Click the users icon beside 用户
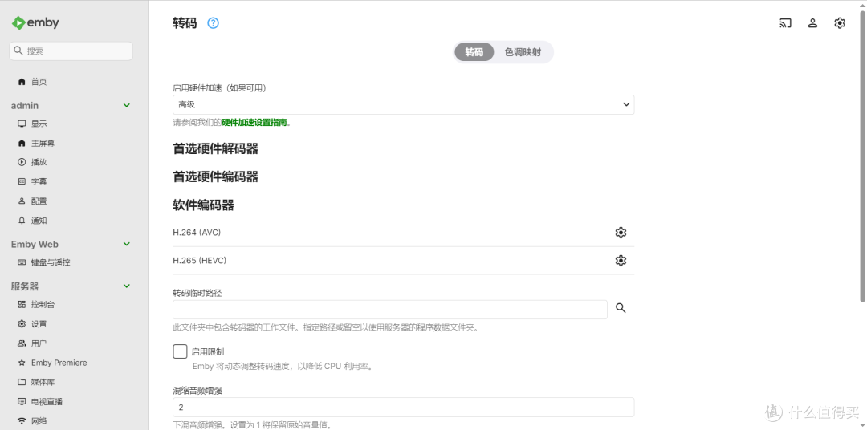This screenshot has width=867, height=430. pyautogui.click(x=22, y=343)
